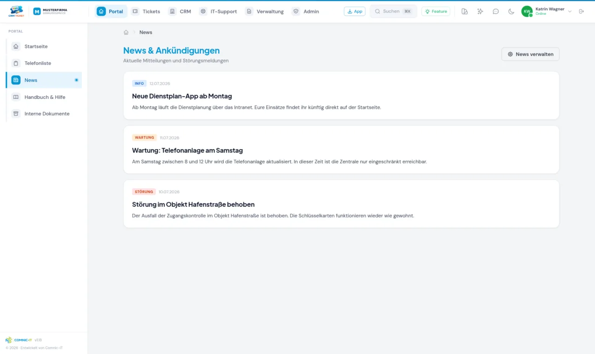
Task: Click the 'News & Ankündigungen' page heading
Action: coord(172,51)
